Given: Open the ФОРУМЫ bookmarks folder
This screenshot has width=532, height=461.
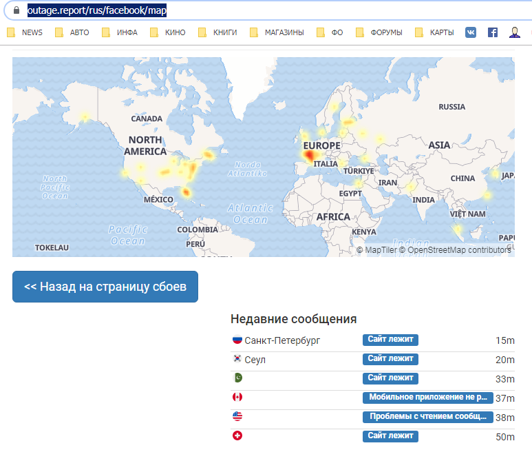Looking at the screenshot, I should pos(379,32).
